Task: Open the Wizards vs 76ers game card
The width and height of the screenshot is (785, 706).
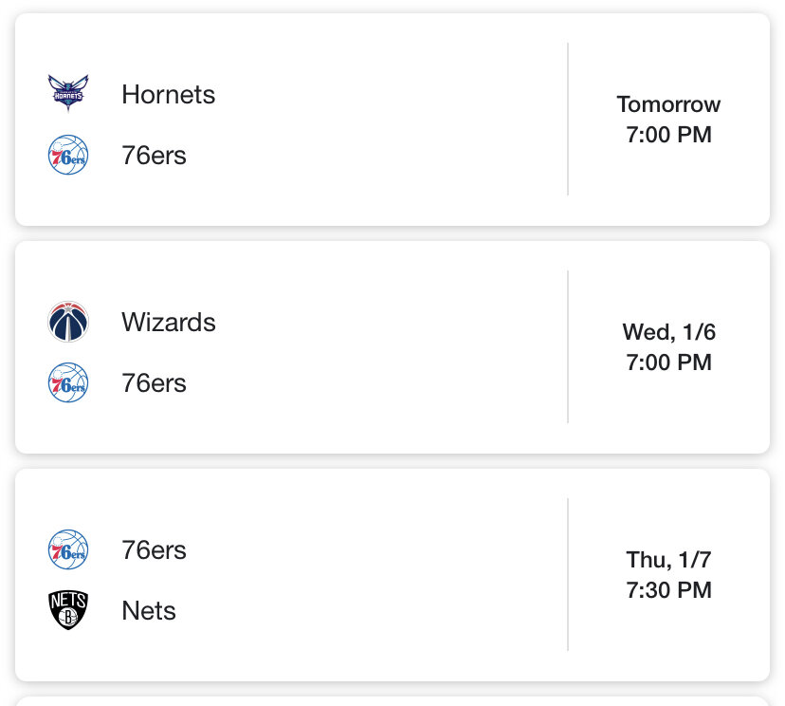Action: pos(379,347)
